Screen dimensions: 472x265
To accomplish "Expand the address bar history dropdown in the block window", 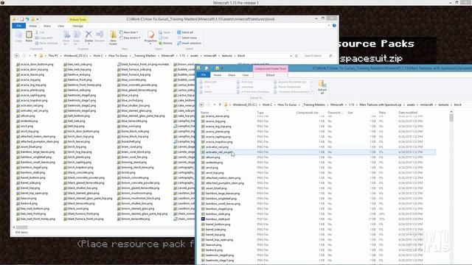I will tap(291, 56).
